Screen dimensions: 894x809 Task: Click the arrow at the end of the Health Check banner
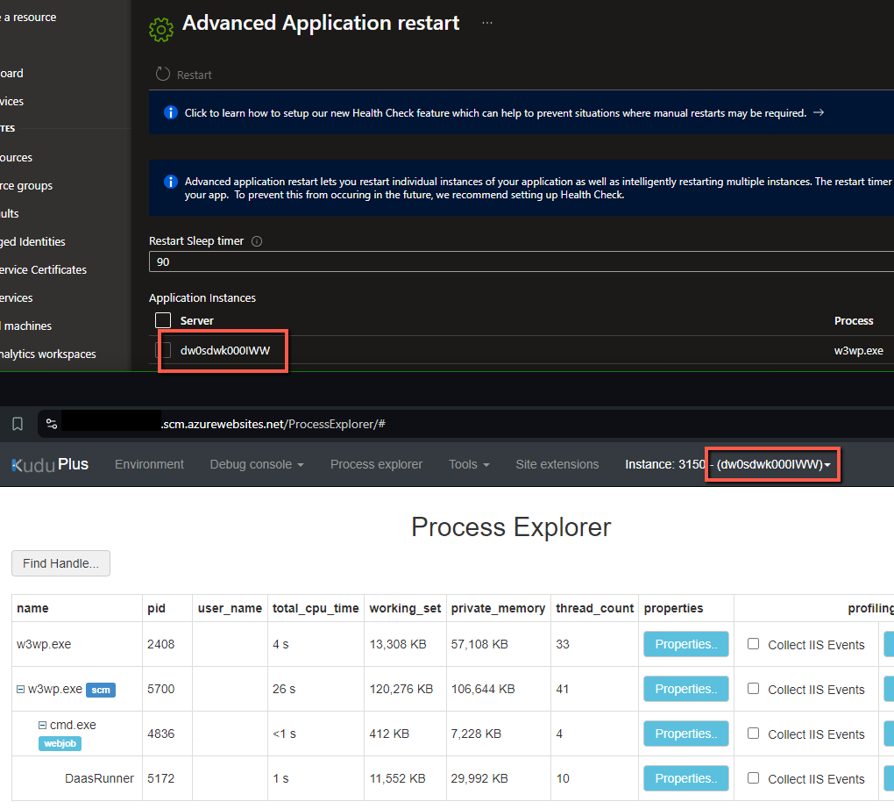tap(819, 113)
